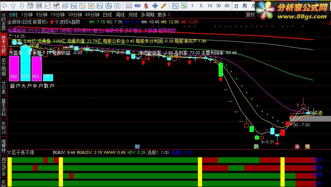Click the magenta 563 中户 bar
This screenshot has width=331, height=187.
click(x=37, y=68)
